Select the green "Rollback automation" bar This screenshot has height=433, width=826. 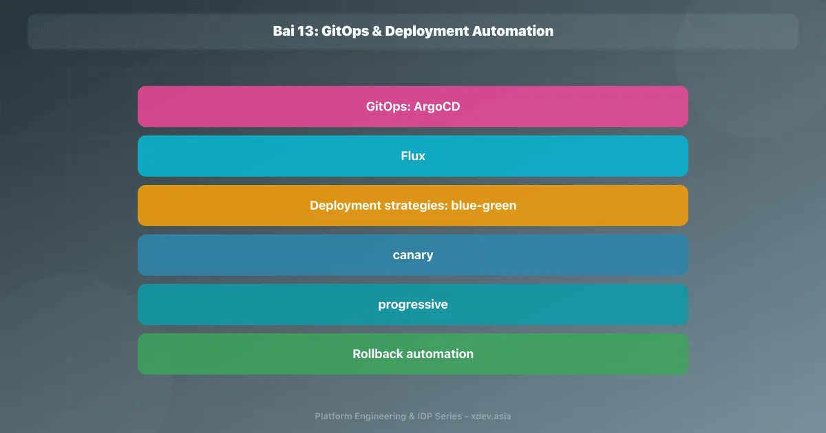[413, 354]
